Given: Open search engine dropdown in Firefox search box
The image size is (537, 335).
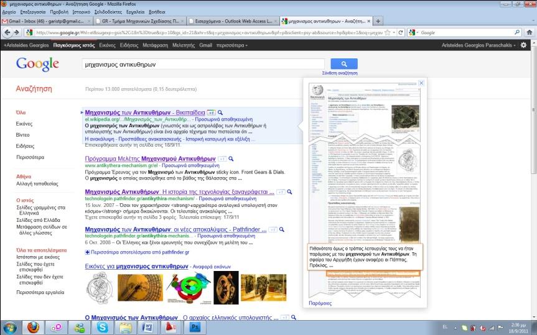Looking at the screenshot, I should tap(413, 32).
